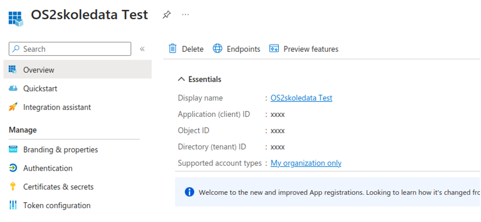Click the Essentials heading text

pos(205,79)
